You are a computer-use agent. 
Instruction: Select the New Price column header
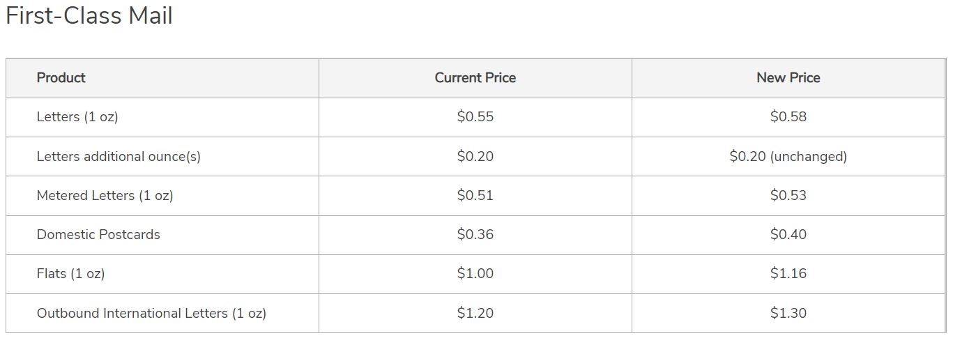(x=788, y=78)
